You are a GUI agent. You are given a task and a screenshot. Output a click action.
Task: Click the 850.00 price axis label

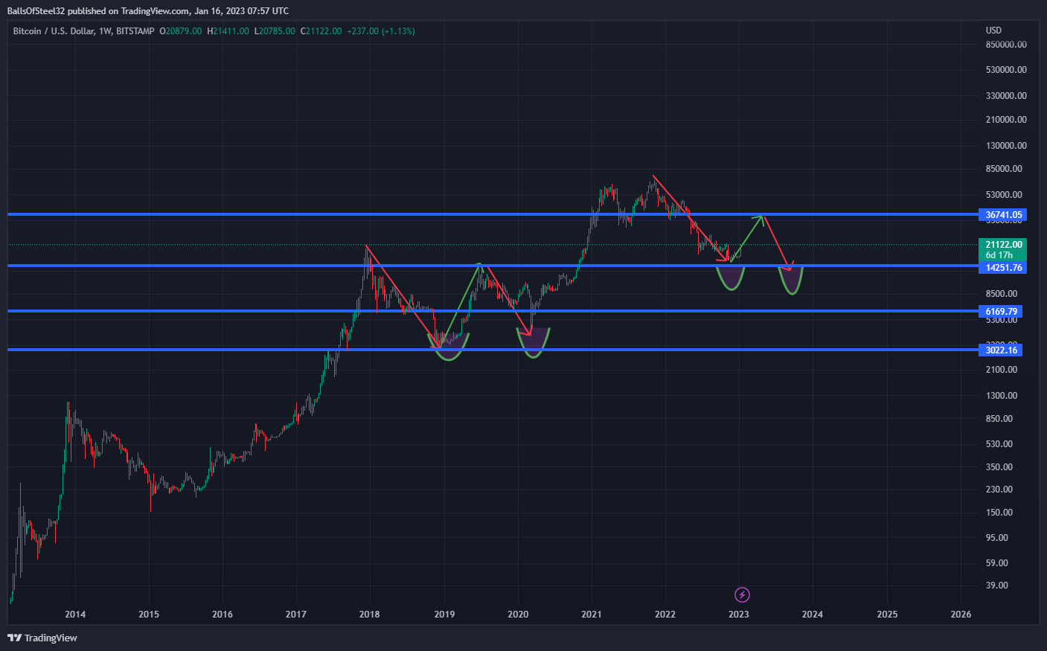pyautogui.click(x=999, y=419)
